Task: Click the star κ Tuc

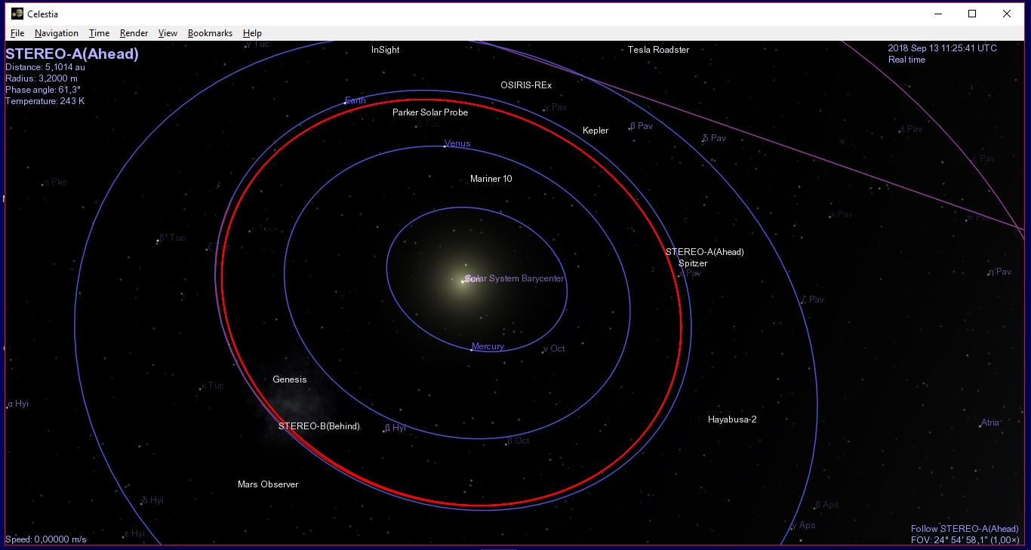Action: click(213, 386)
